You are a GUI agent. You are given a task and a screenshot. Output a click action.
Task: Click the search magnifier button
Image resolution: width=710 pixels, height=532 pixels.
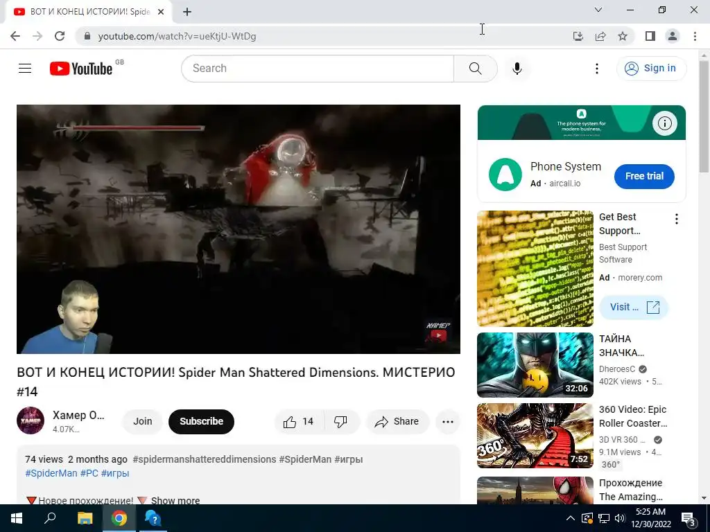point(476,69)
